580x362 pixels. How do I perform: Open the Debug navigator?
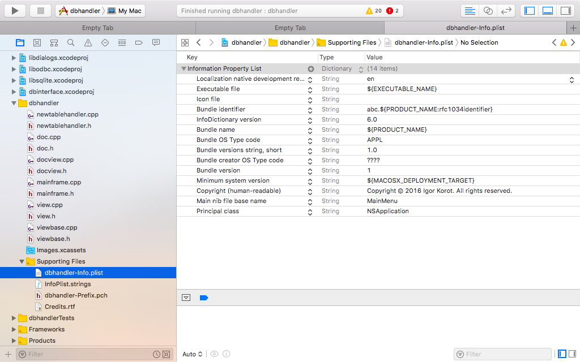(122, 43)
